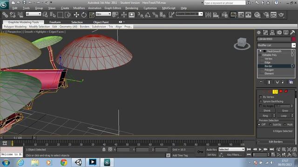Viewport: 298px width, 167px height.
Task: Open the Rendering menu
Action: point(132,8)
